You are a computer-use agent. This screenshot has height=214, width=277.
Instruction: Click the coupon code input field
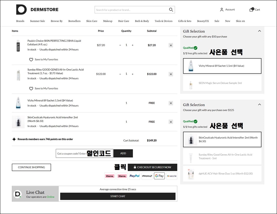(x=85, y=153)
